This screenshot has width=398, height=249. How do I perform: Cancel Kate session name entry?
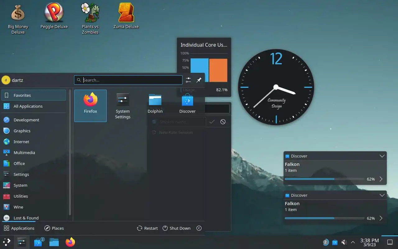[x=223, y=122]
